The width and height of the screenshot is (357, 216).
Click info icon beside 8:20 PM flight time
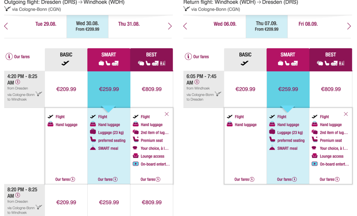pos(18,195)
